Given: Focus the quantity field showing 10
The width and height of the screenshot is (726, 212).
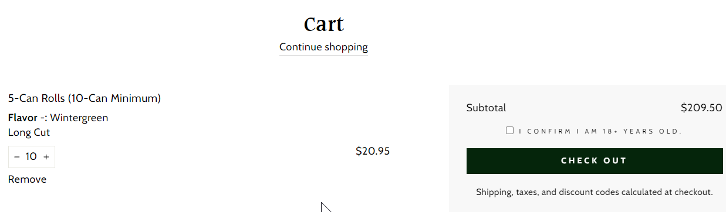Looking at the screenshot, I should [31, 156].
